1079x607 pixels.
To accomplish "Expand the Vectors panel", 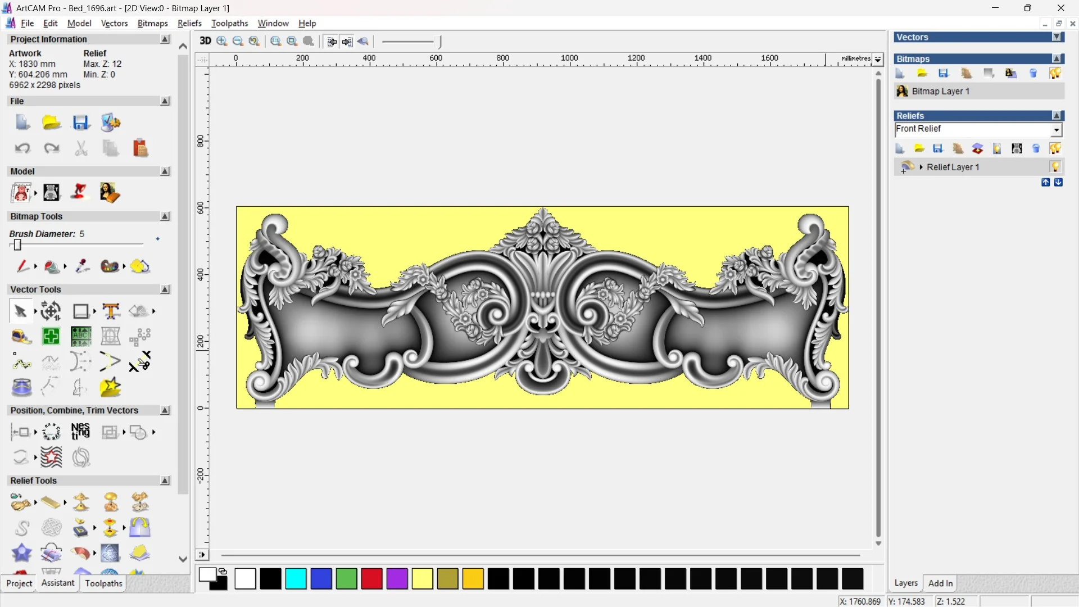I will pos(1057,37).
